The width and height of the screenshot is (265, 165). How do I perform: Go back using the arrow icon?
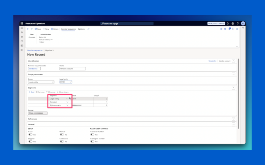pyautogui.click(x=28, y=29)
